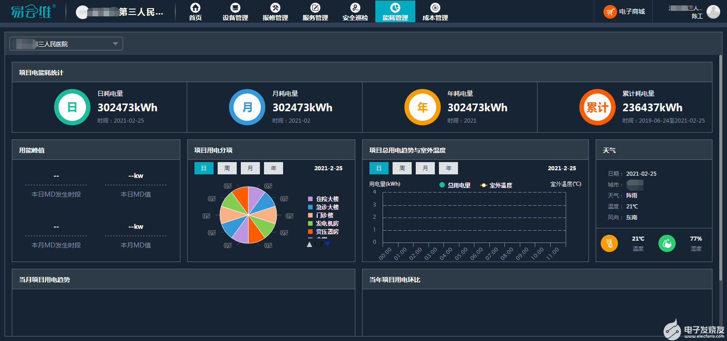Viewport: 727px width, 341px height.
Task: Click the blue 月 monthly energy circle
Action: (247, 107)
